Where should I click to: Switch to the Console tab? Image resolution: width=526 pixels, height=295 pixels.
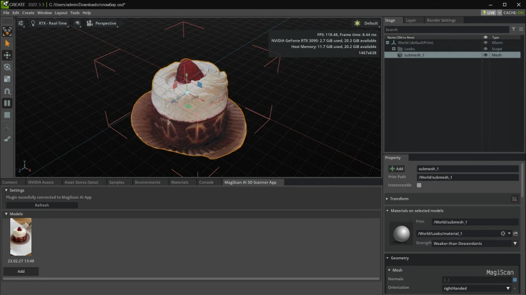(206, 182)
